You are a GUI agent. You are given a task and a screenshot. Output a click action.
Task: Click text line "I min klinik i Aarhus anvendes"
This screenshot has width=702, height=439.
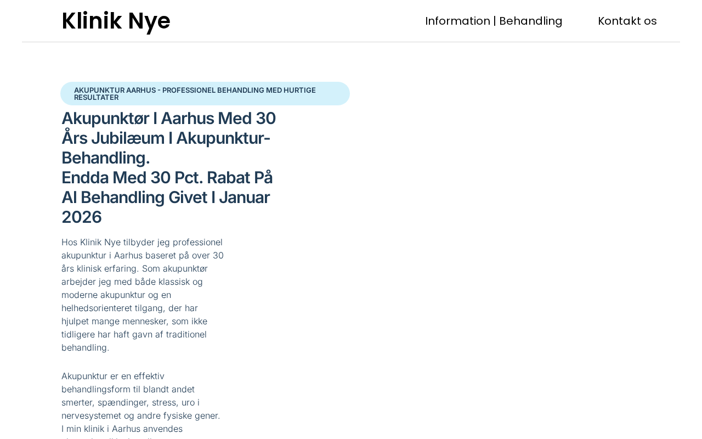tap(122, 429)
